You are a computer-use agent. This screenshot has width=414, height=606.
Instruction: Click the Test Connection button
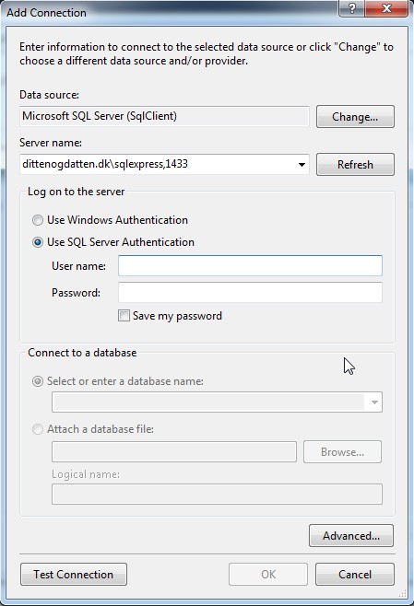coord(74,575)
